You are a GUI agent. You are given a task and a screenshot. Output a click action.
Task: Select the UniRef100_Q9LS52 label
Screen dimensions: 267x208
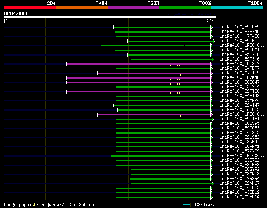tap(239, 137)
